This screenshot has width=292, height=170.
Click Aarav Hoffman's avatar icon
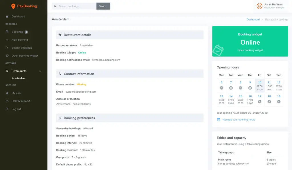pyautogui.click(x=259, y=6)
